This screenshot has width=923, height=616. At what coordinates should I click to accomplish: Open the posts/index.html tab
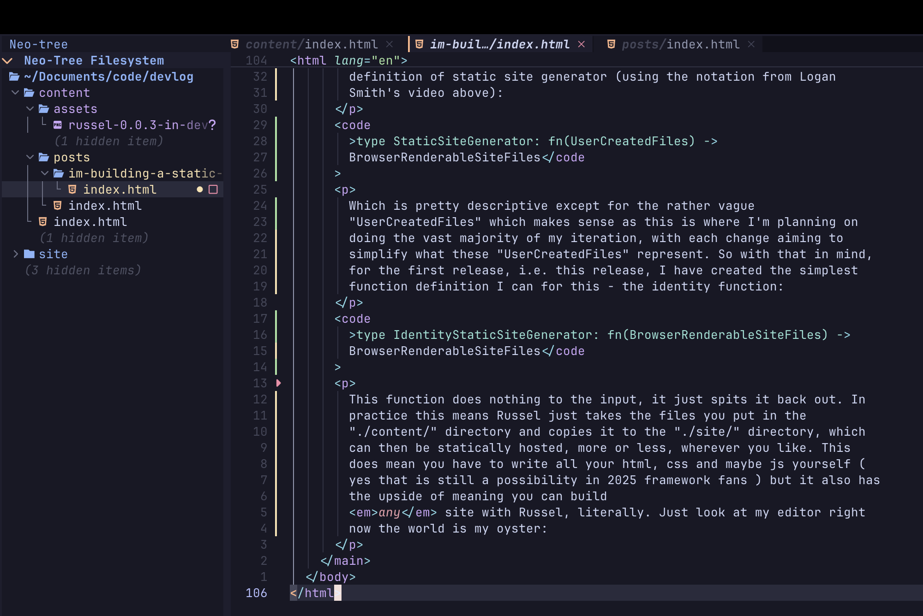click(681, 44)
